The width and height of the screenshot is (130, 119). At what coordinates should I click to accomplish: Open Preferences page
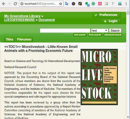[106, 15]
